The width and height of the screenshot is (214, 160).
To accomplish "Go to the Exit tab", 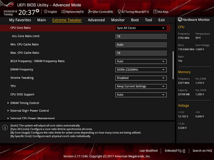I will 162,20.
